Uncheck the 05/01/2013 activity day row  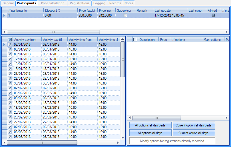pos(10,49)
